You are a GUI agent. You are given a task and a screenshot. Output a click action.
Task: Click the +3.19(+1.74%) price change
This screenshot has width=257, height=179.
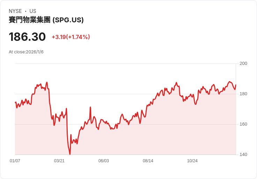(71, 37)
